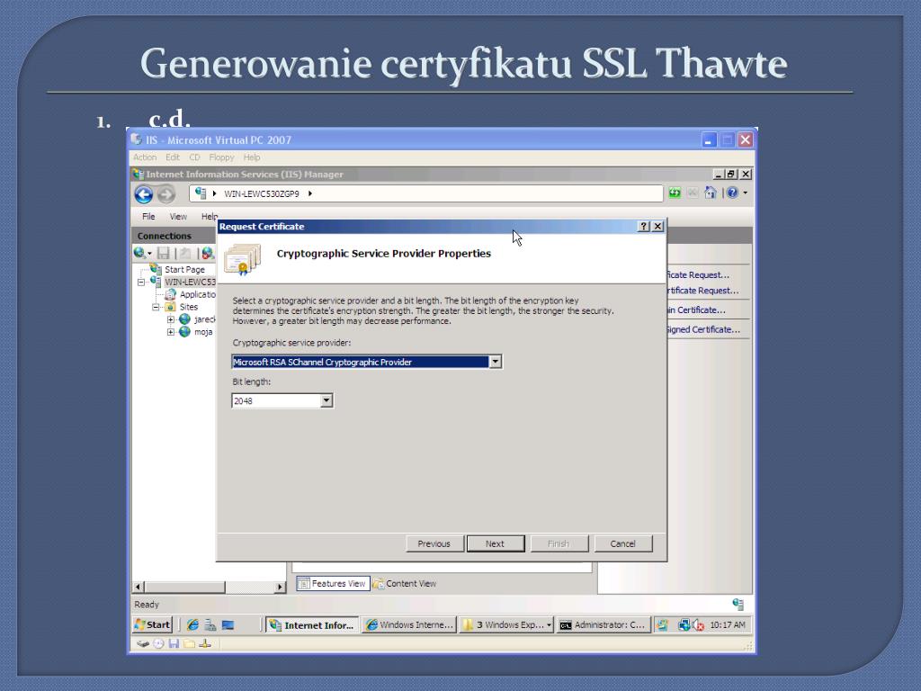
Task: Open dropdown arrow beside the Help icon
Action: (746, 193)
